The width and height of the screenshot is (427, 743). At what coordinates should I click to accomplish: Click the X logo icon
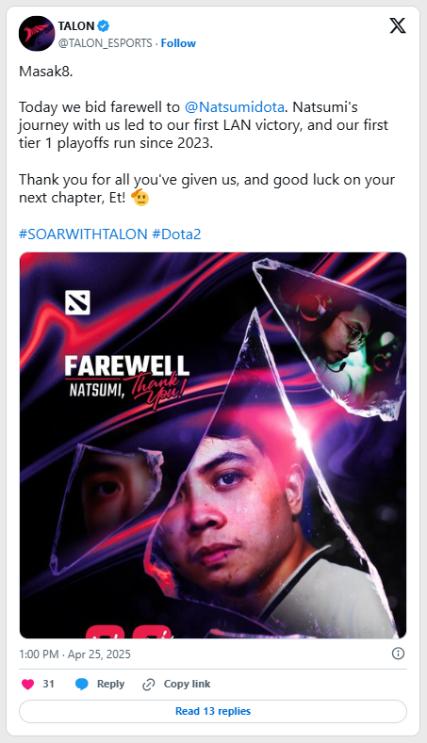(x=398, y=25)
